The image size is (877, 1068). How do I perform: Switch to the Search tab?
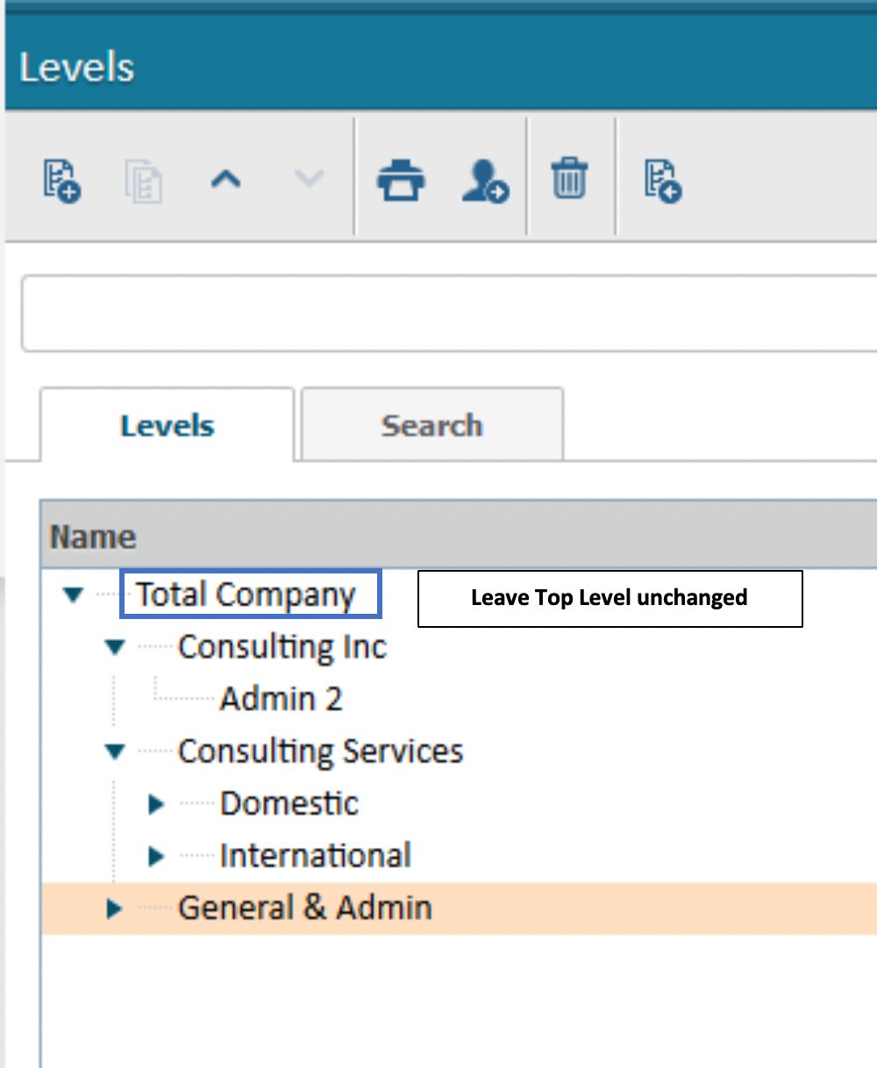(431, 424)
